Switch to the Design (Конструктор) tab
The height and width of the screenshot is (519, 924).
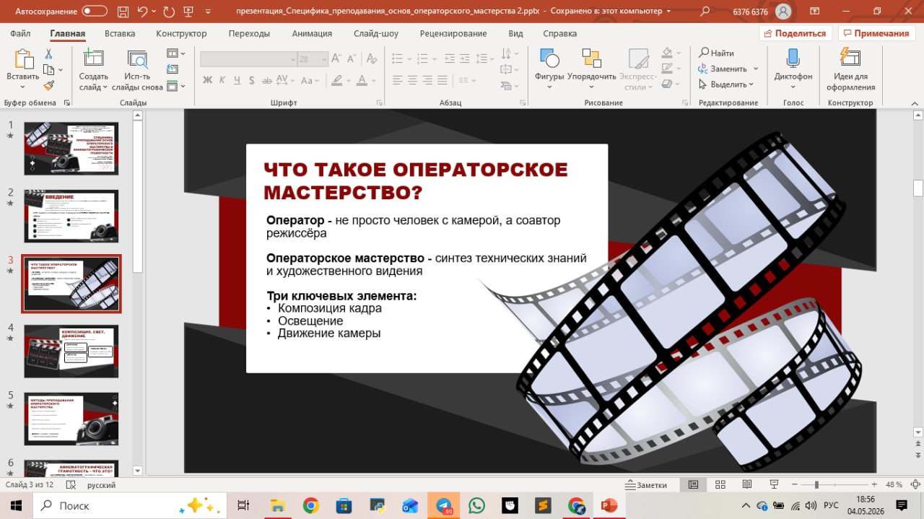(181, 33)
